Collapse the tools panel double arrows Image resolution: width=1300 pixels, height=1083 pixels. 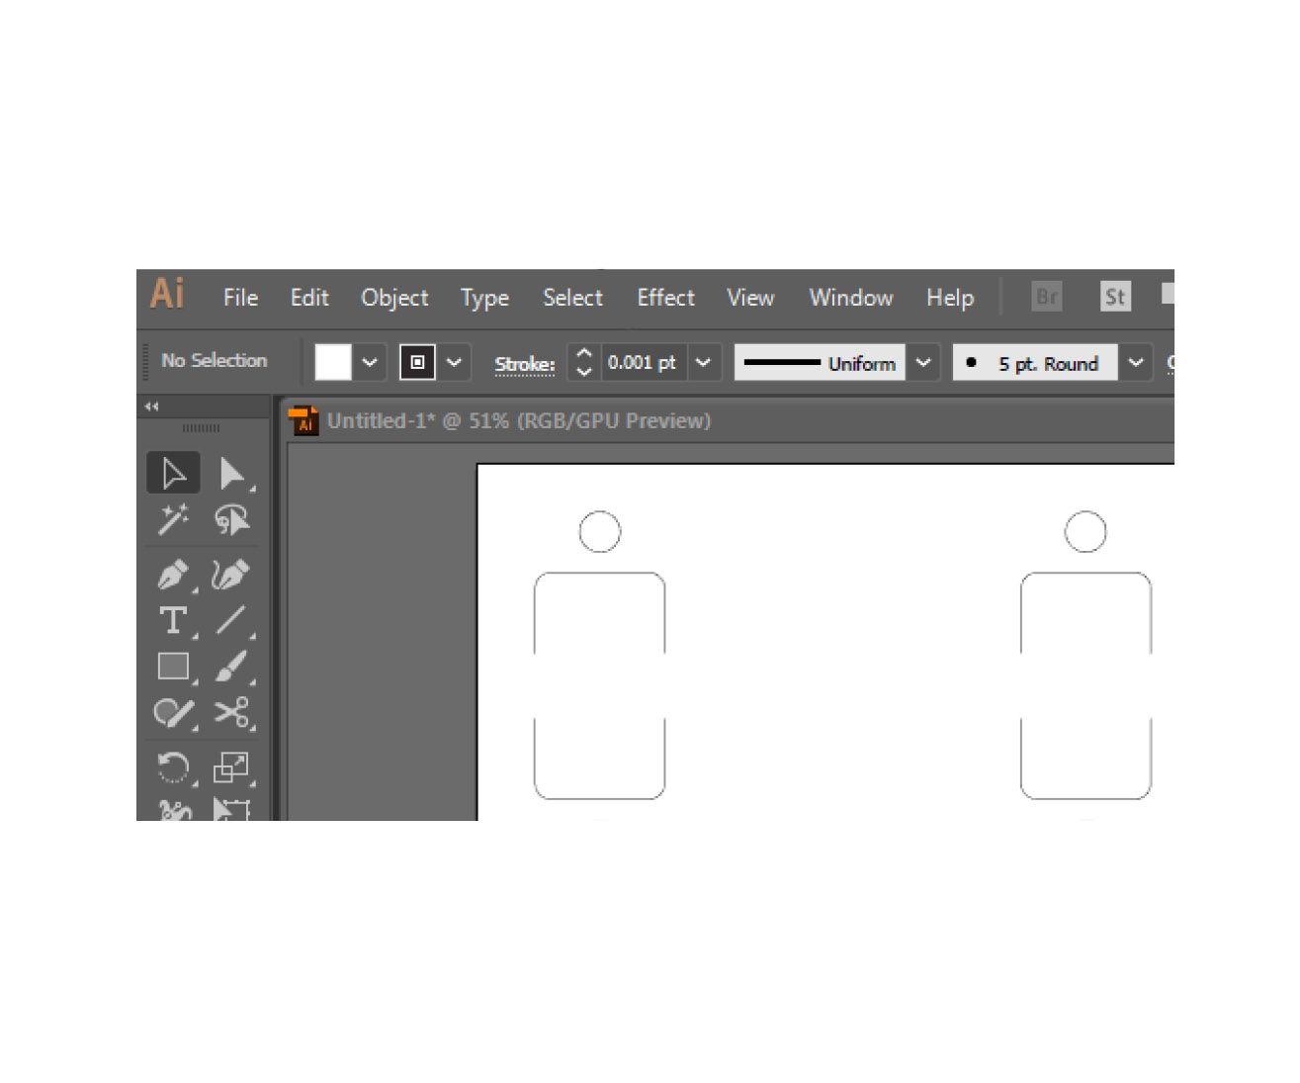tap(151, 406)
